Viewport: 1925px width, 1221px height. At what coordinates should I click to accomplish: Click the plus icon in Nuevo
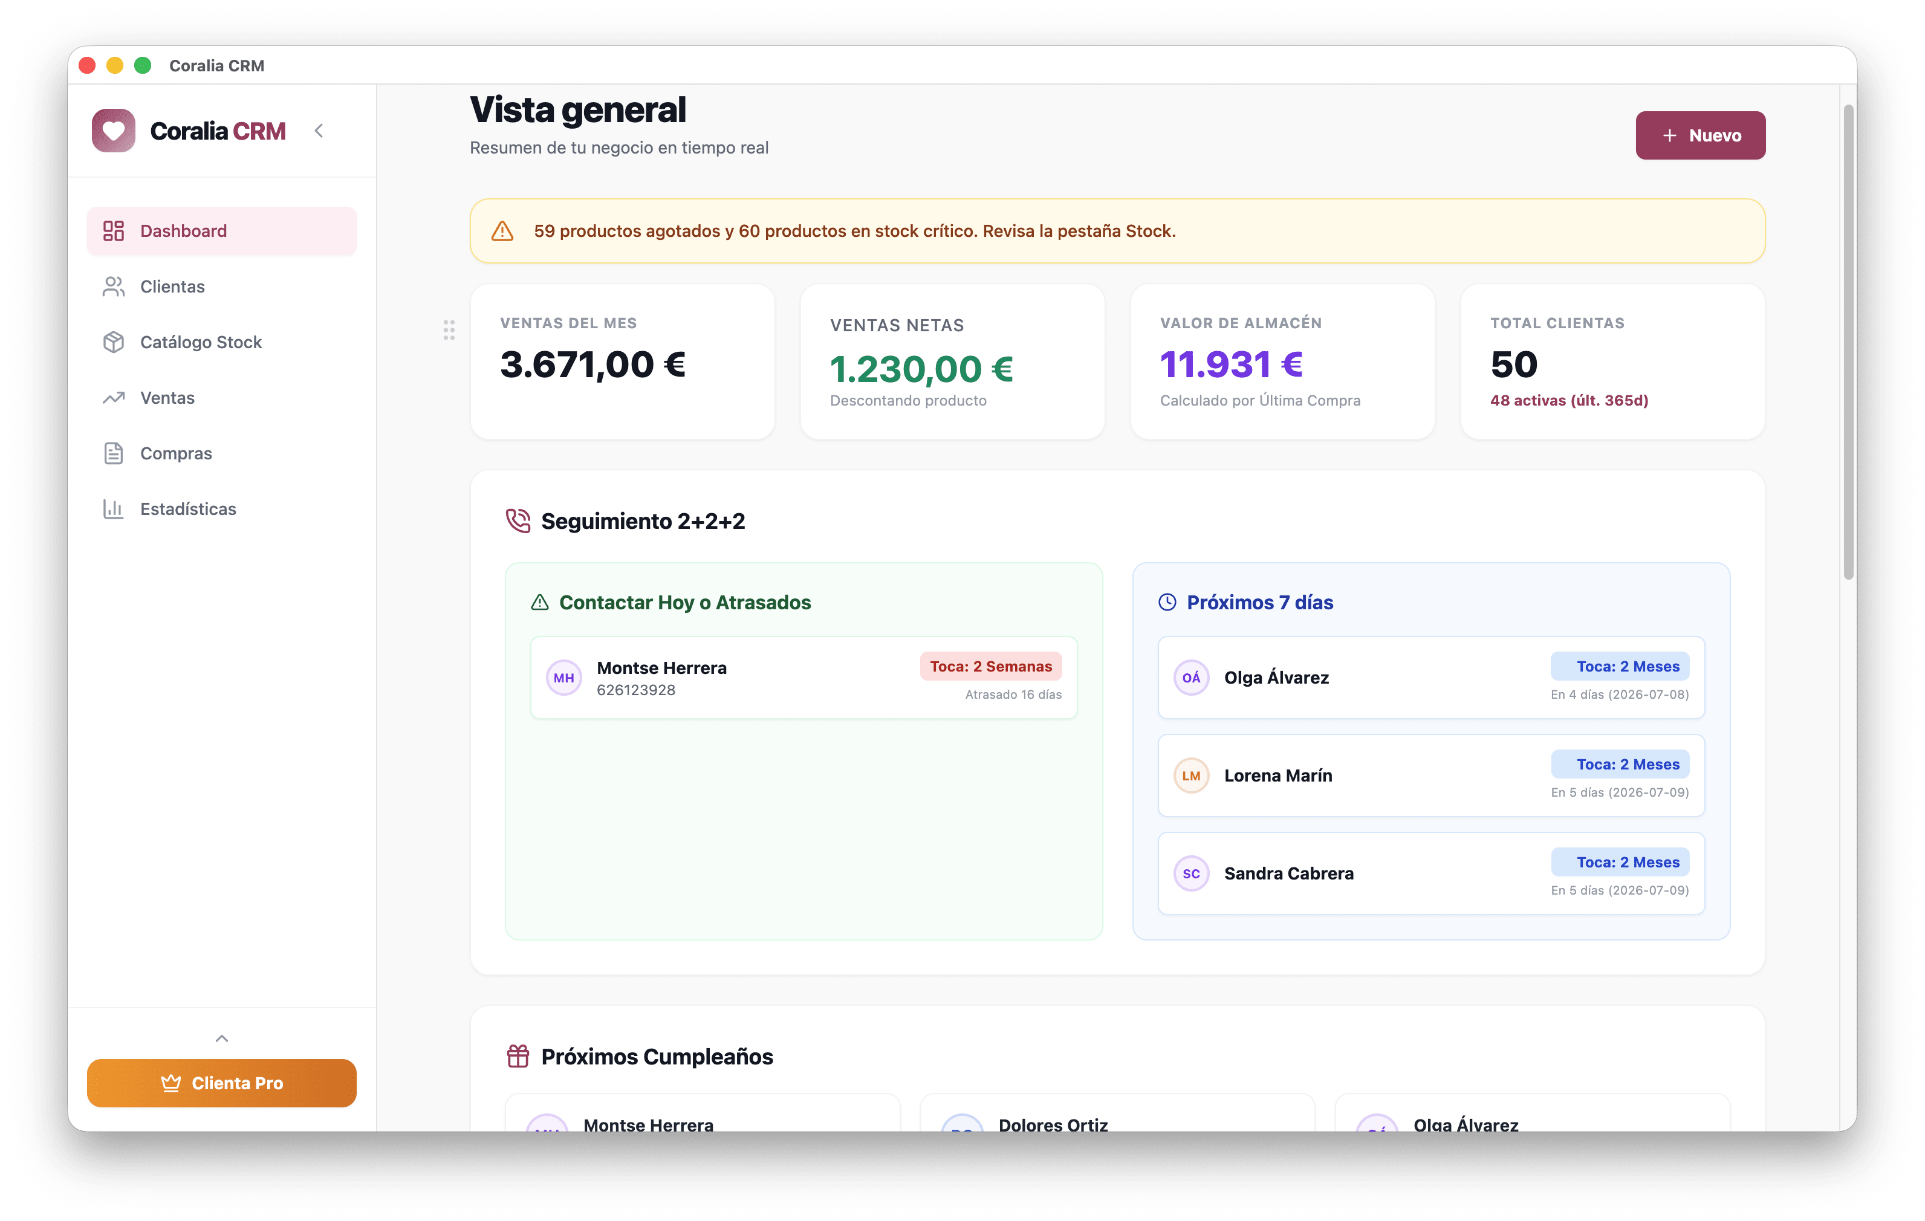coord(1670,135)
